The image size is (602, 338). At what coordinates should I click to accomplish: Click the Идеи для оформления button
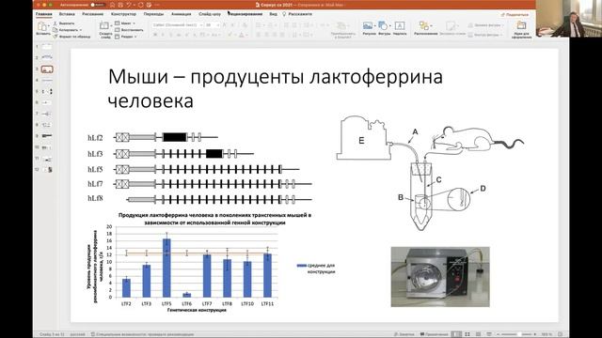(521, 29)
